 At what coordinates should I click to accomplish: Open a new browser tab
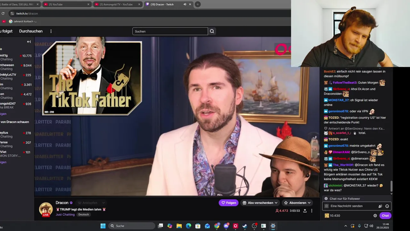[198, 4]
